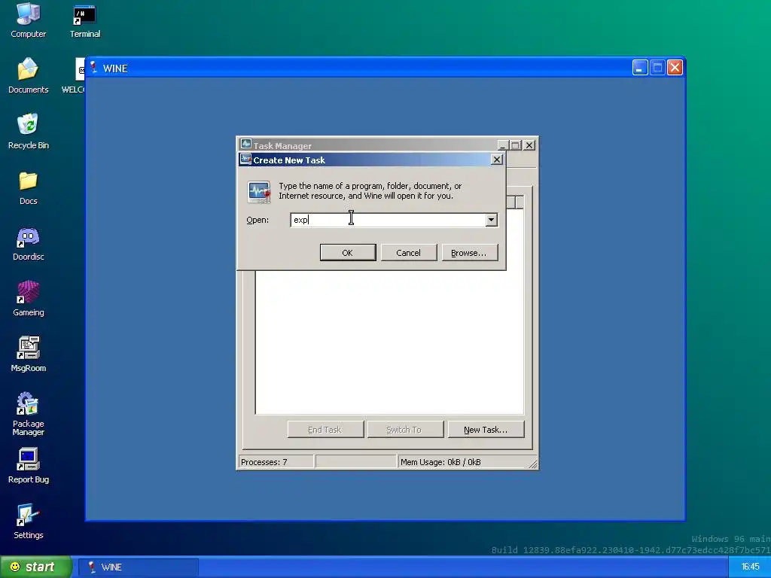
Task: Open the Recycle Bin icon
Action: point(28,131)
